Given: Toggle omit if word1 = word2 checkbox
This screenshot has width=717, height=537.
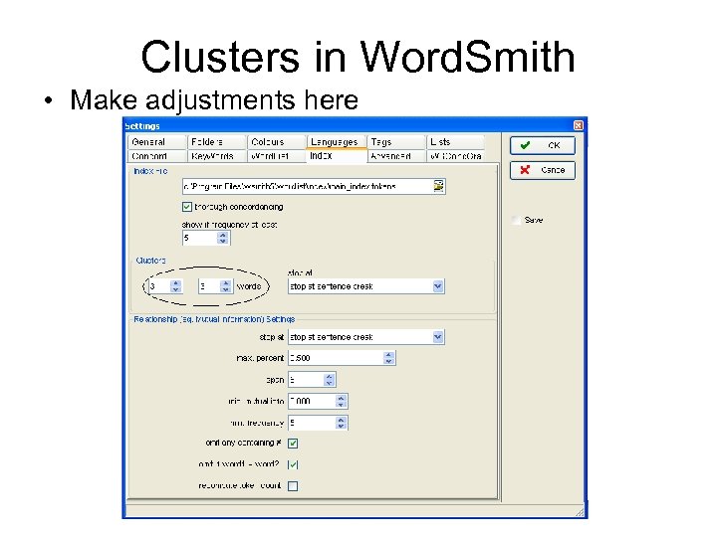Looking at the screenshot, I should click(293, 464).
